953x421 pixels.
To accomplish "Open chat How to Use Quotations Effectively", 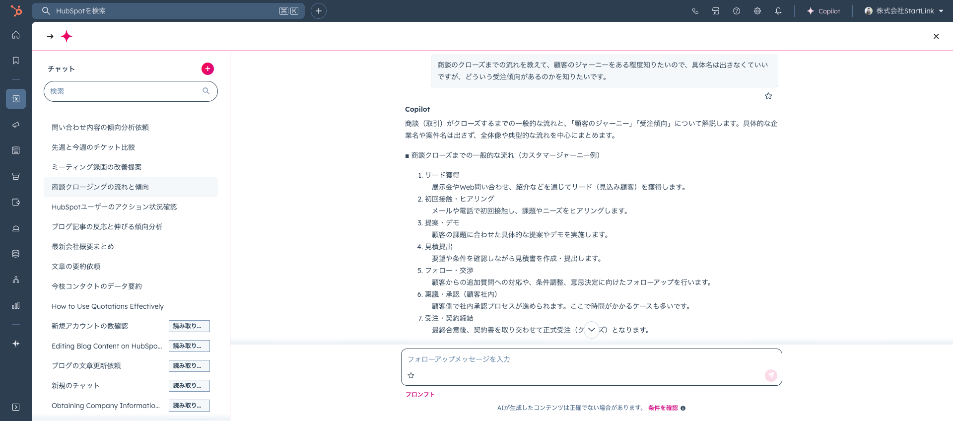I will 131,306.
